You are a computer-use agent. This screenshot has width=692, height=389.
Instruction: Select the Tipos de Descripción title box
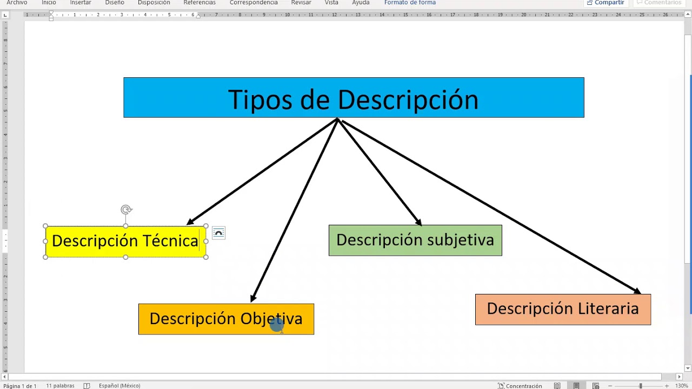(354, 98)
